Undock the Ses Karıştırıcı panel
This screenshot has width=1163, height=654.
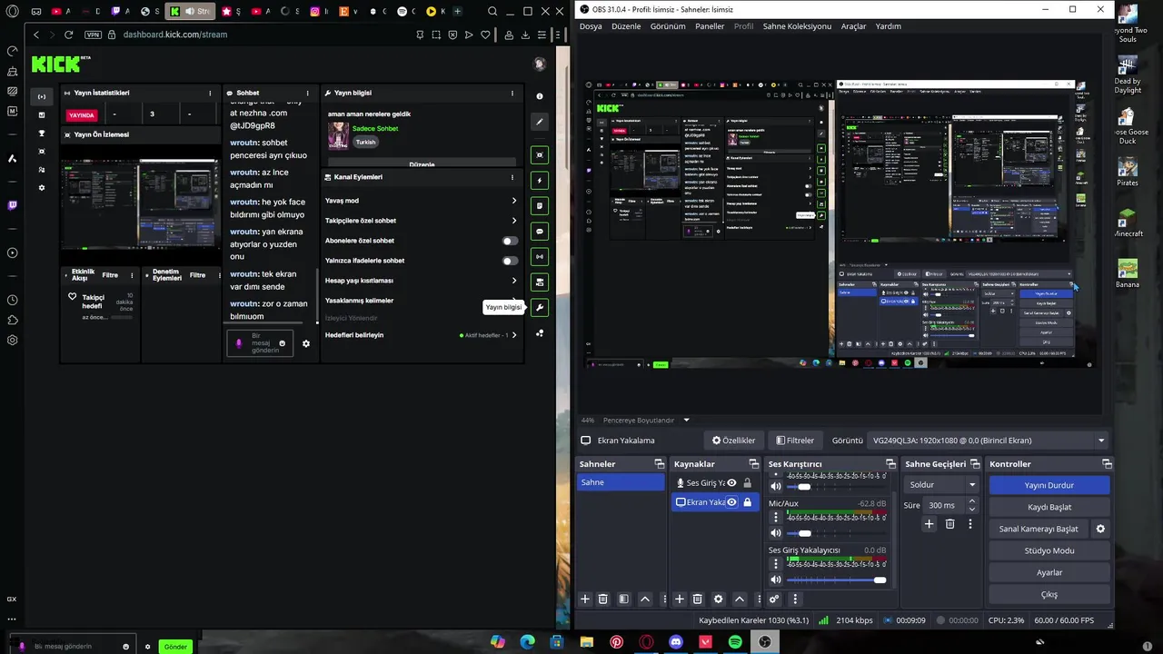coord(890,464)
